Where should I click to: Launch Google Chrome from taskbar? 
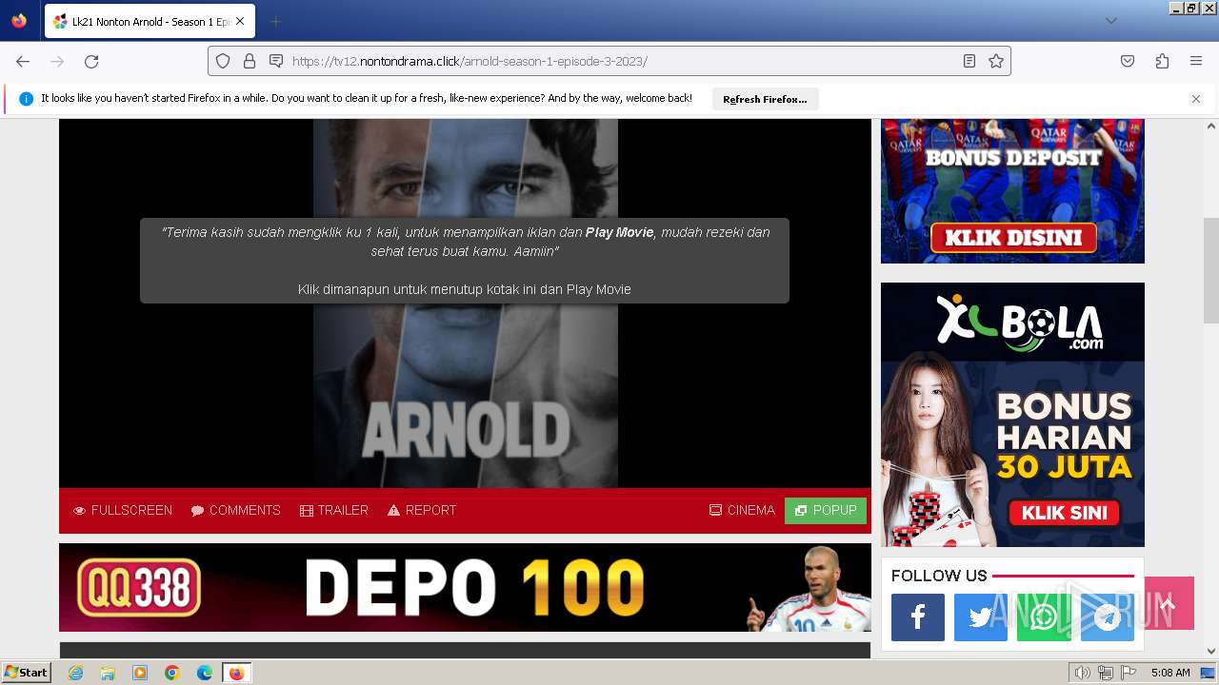(x=172, y=673)
